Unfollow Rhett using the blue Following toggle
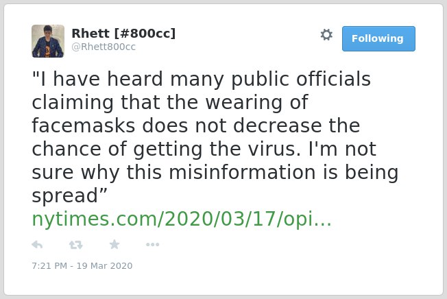 click(378, 38)
